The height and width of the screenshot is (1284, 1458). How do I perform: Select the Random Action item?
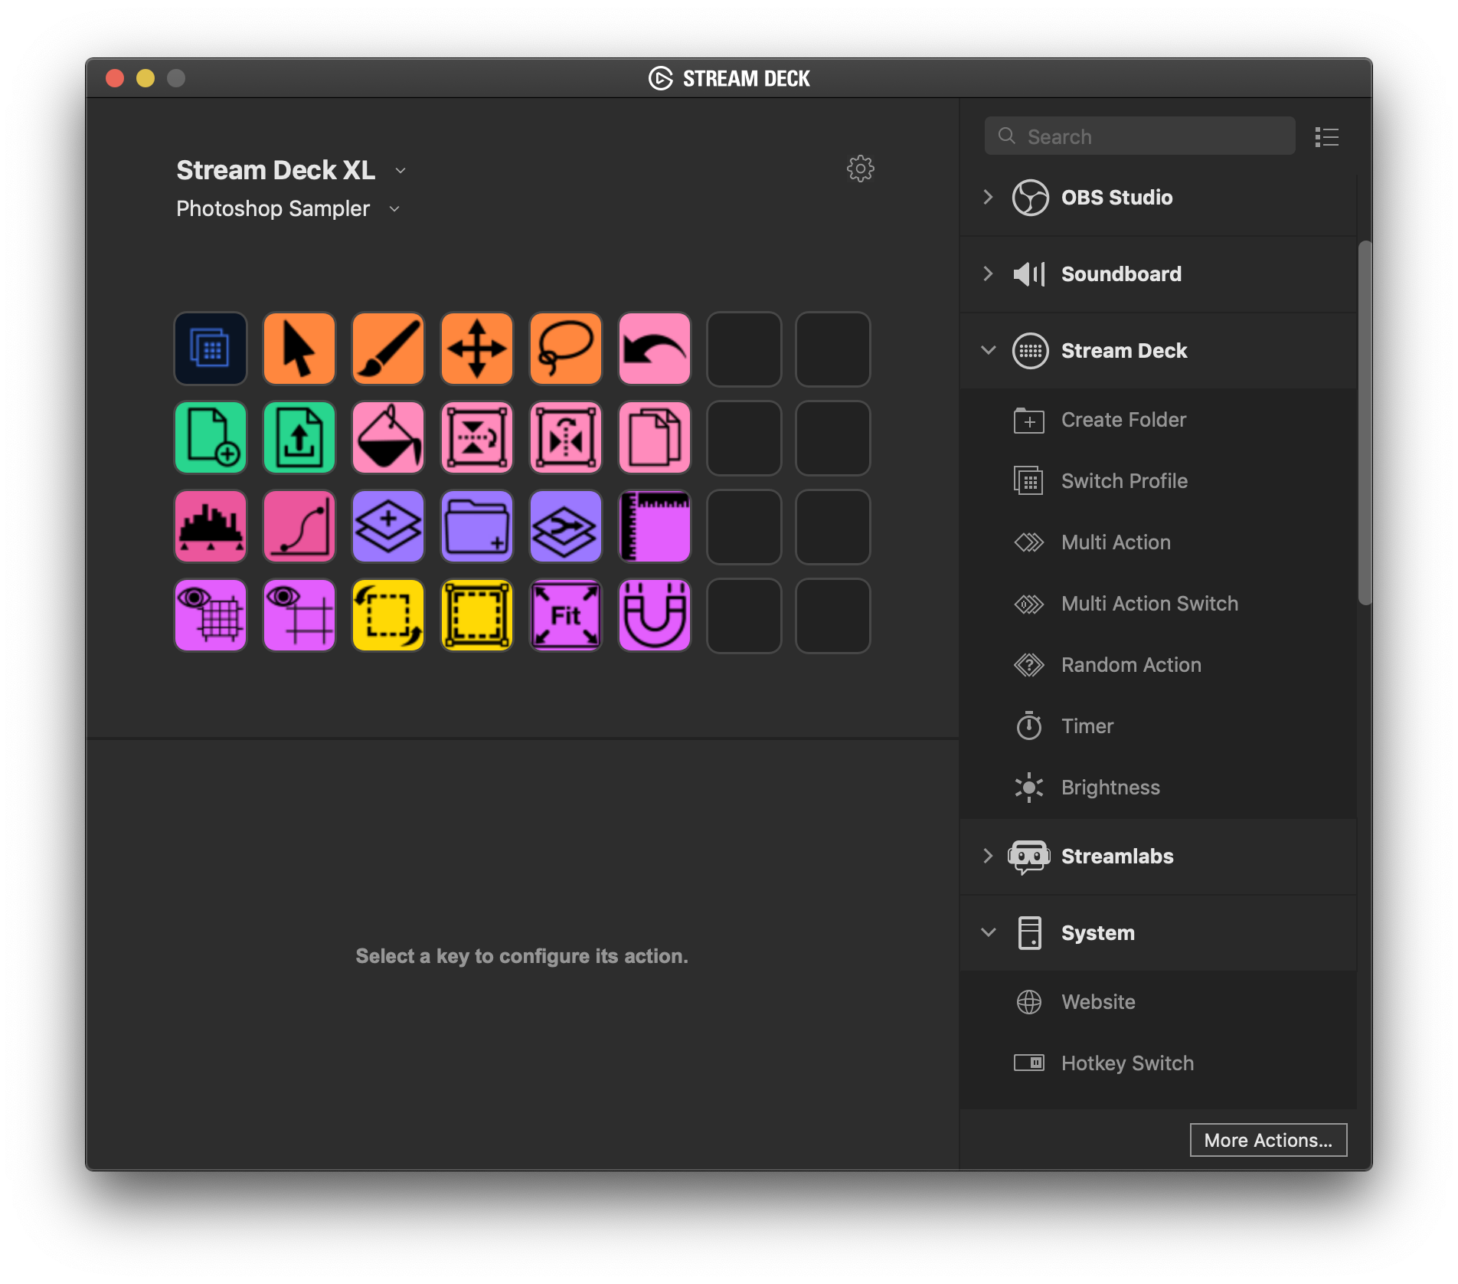point(1158,665)
